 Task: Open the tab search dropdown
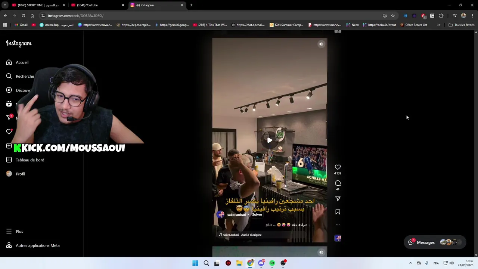[4, 5]
